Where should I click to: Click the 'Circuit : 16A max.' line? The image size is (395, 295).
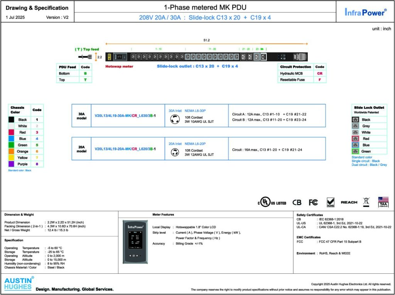(267, 150)
